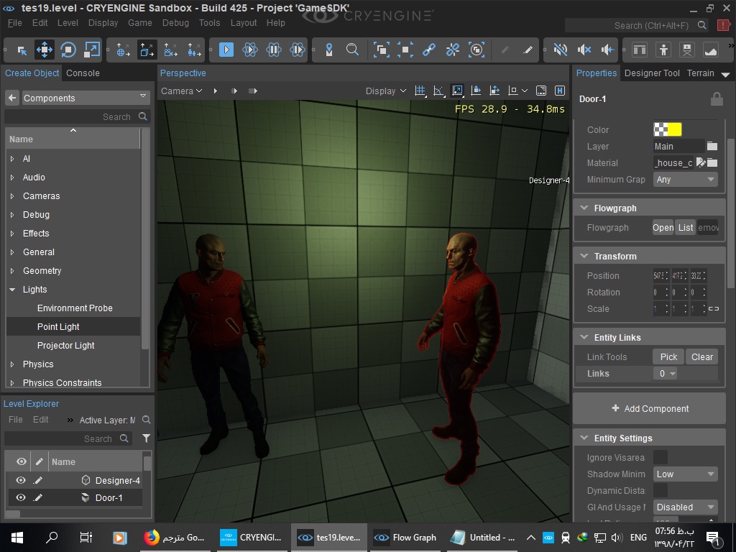736x552 pixels.
Task: Open the Shadow Minimum Low dropdown
Action: point(685,474)
